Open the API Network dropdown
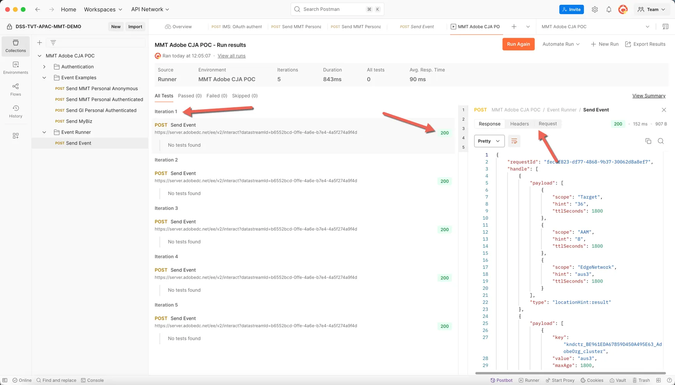Viewport: 675px width, 385px height. (x=150, y=9)
